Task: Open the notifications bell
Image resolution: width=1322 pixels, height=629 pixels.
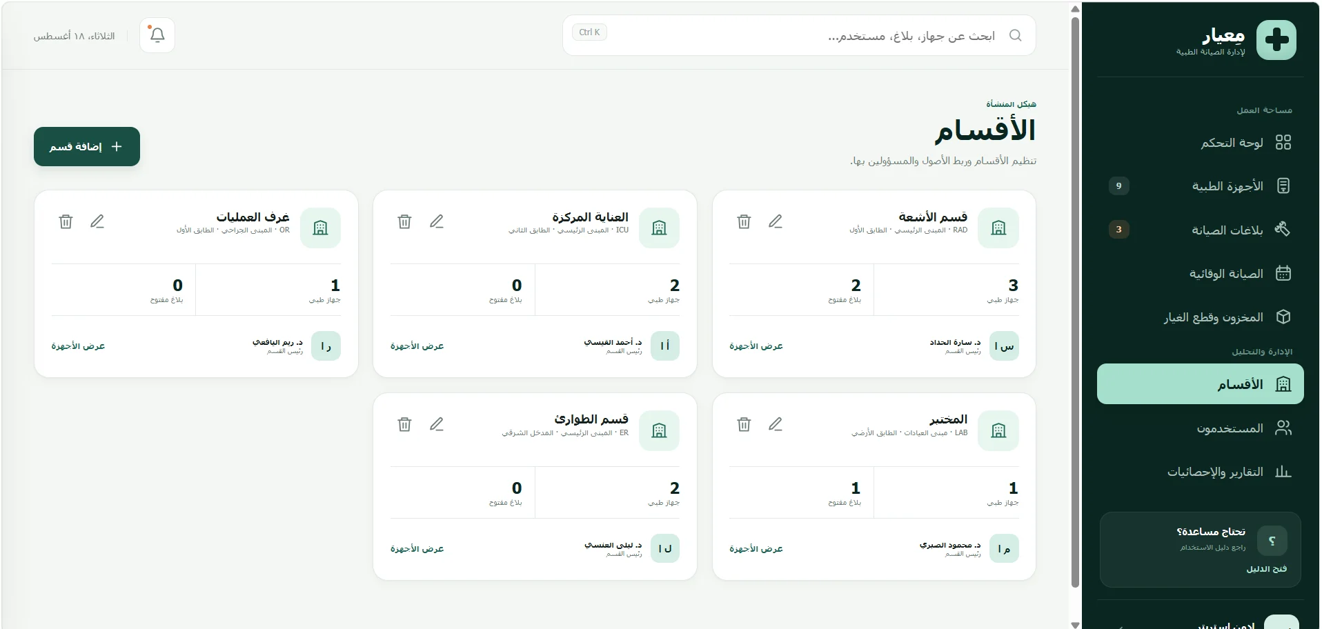Action: pos(157,35)
